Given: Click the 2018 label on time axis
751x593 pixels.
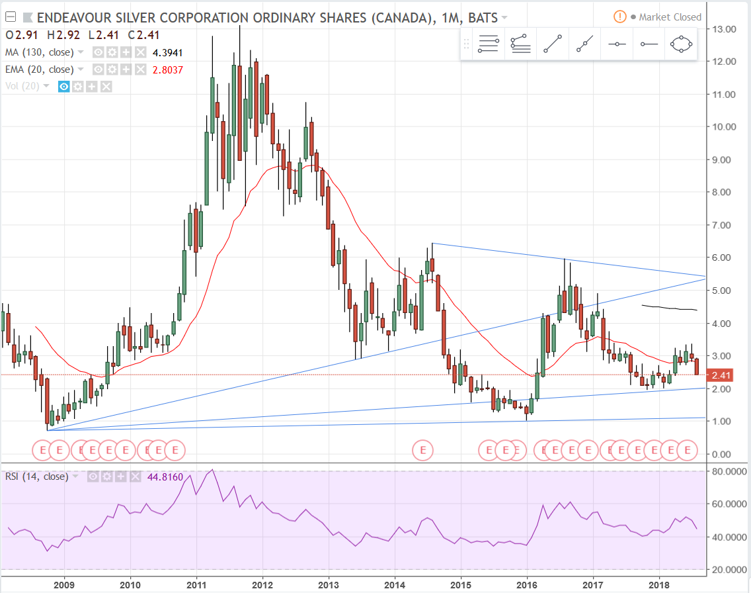Looking at the screenshot, I should point(659,585).
